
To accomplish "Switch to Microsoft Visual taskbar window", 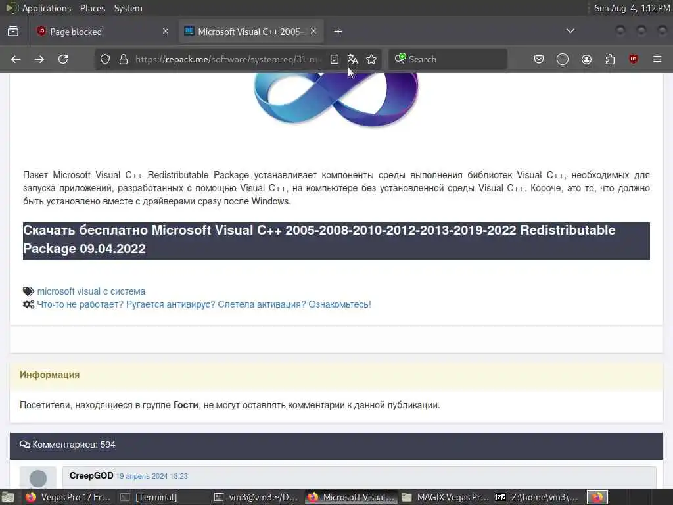I will [x=351, y=497].
